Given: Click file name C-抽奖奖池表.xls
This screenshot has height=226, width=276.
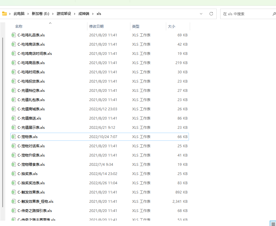Looking at the screenshot, I should point(31,183).
